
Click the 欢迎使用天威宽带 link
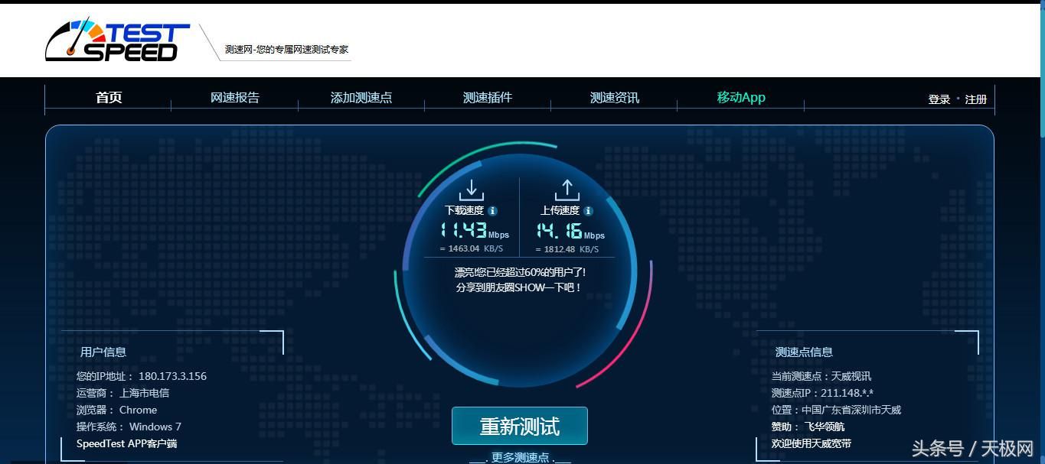[x=812, y=443]
